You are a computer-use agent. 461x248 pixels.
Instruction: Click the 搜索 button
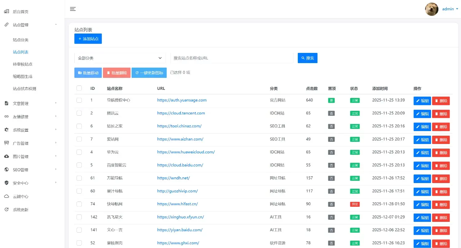307,58
